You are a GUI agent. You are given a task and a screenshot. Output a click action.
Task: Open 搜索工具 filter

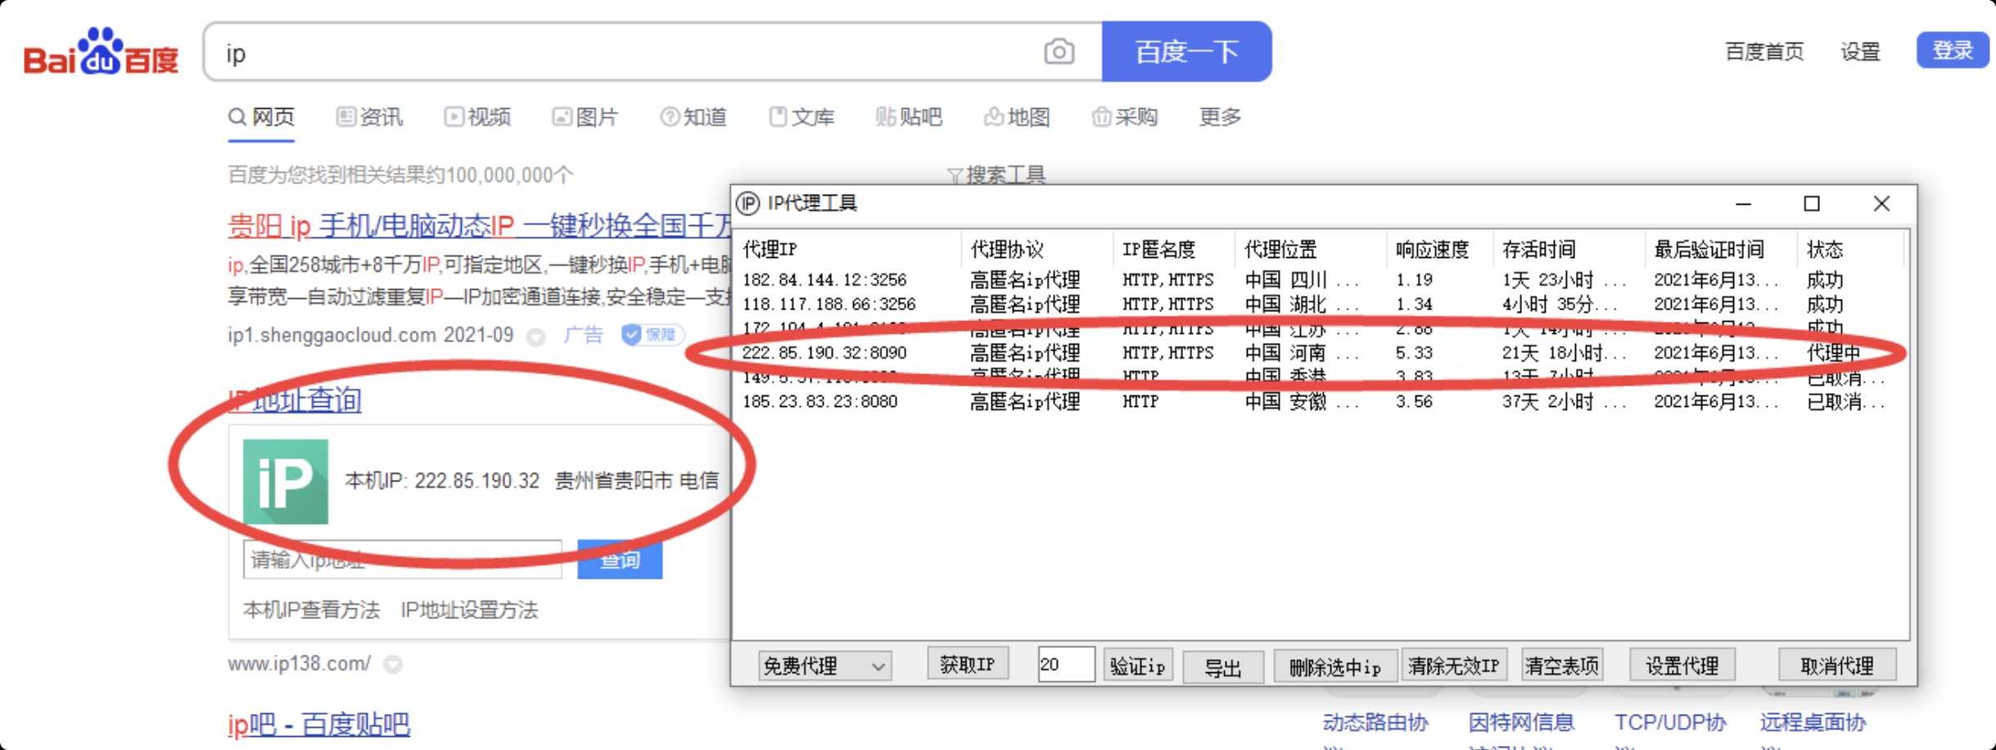[996, 174]
